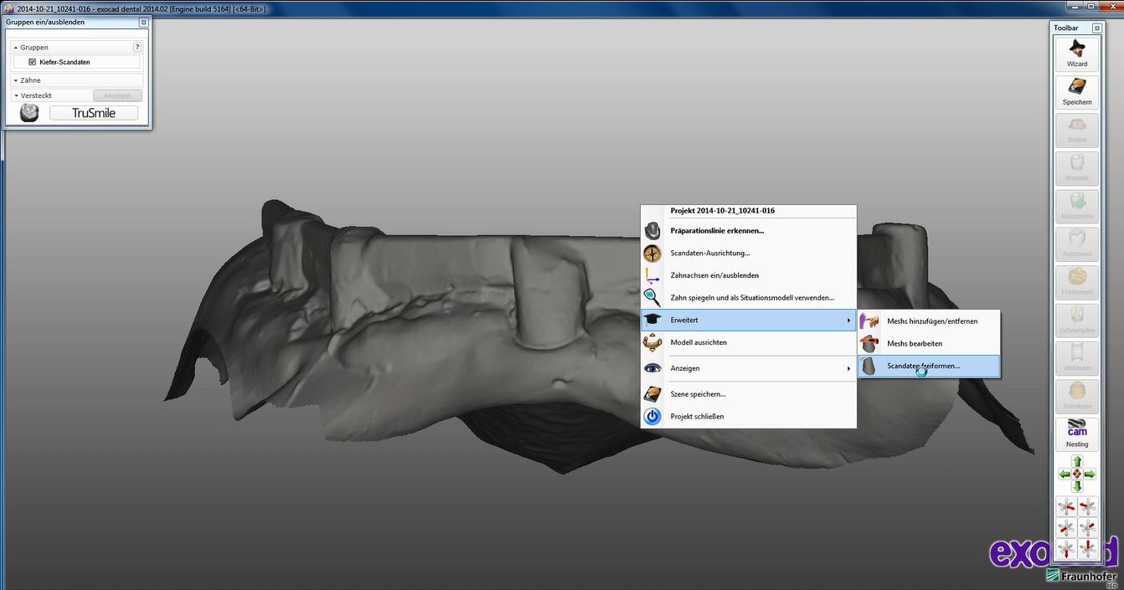The height and width of the screenshot is (590, 1124).
Task: Click the Projekt schließen power icon
Action: [x=652, y=416]
